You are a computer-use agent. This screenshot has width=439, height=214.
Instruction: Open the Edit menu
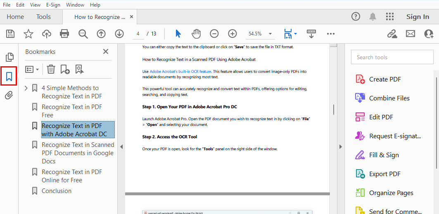(x=20, y=5)
